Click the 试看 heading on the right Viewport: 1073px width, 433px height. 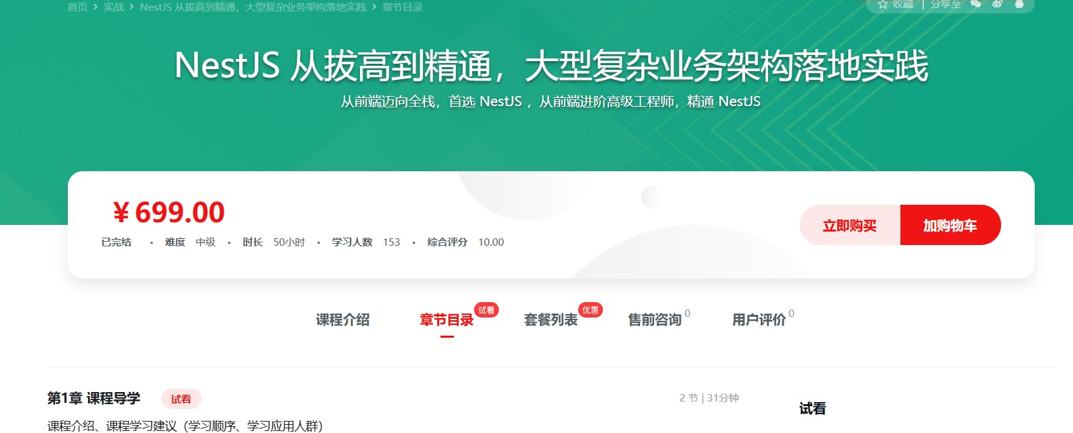click(812, 408)
